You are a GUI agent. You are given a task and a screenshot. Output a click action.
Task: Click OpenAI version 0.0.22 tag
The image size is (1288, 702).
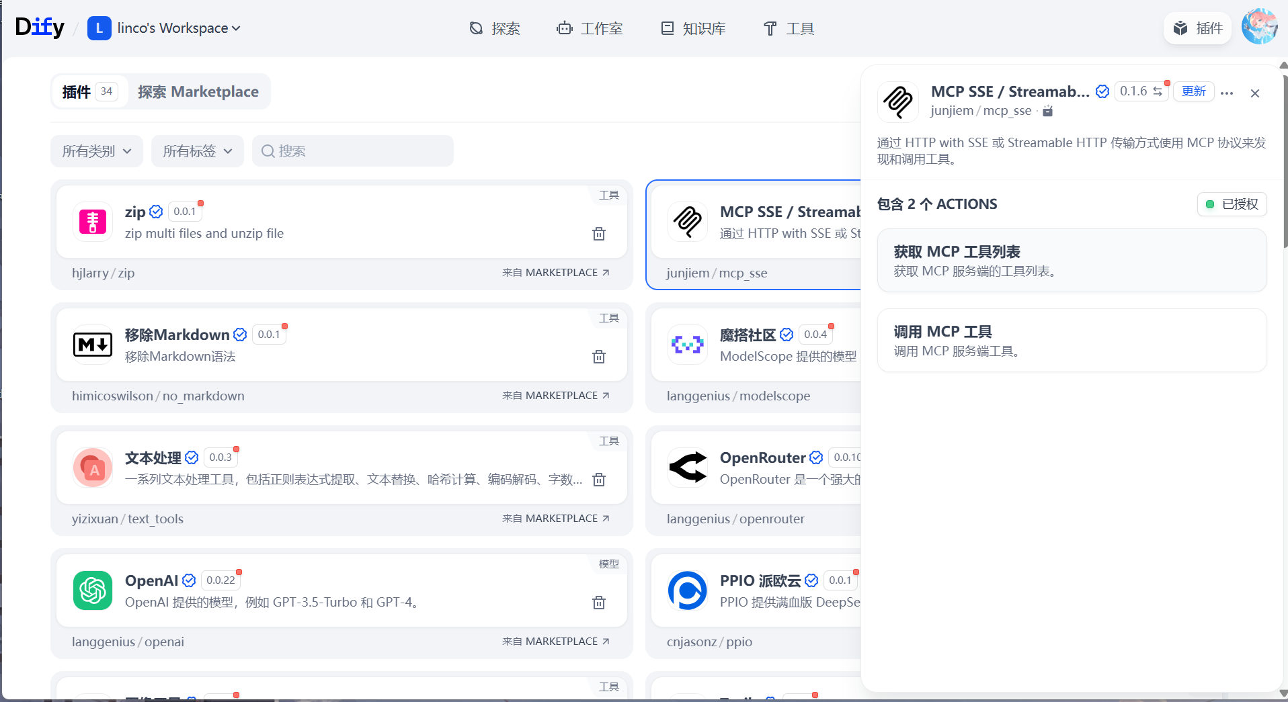coord(220,580)
